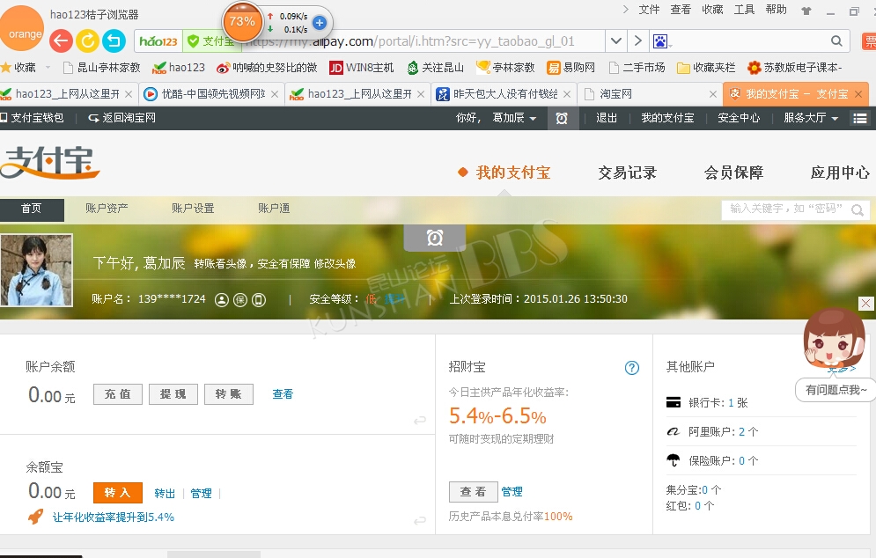This screenshot has width=876, height=558.
Task: Open the 交易记录 main navigation item
Action: pyautogui.click(x=627, y=173)
